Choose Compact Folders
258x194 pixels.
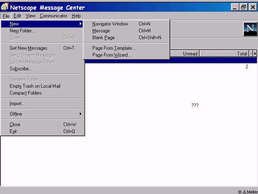click(42, 93)
